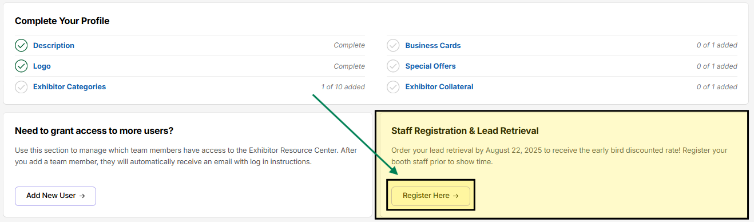Open the Logo profile link
This screenshot has width=754, height=222.
pos(42,66)
